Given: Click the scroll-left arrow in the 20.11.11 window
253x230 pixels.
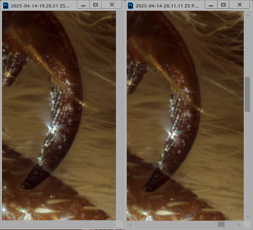Looking at the screenshot, I should (131, 224).
